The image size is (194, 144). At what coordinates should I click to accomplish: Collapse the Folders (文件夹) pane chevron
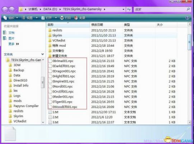pos(42,54)
